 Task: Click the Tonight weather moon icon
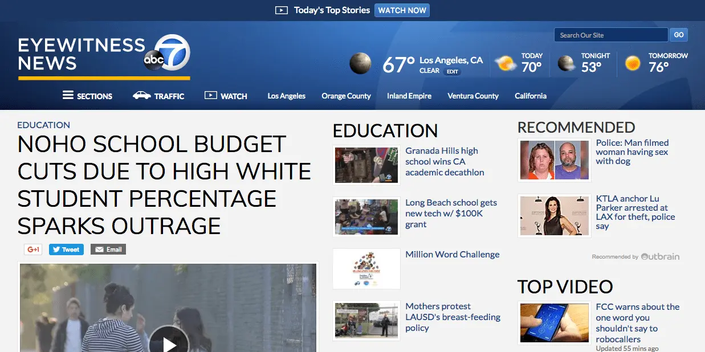(566, 63)
